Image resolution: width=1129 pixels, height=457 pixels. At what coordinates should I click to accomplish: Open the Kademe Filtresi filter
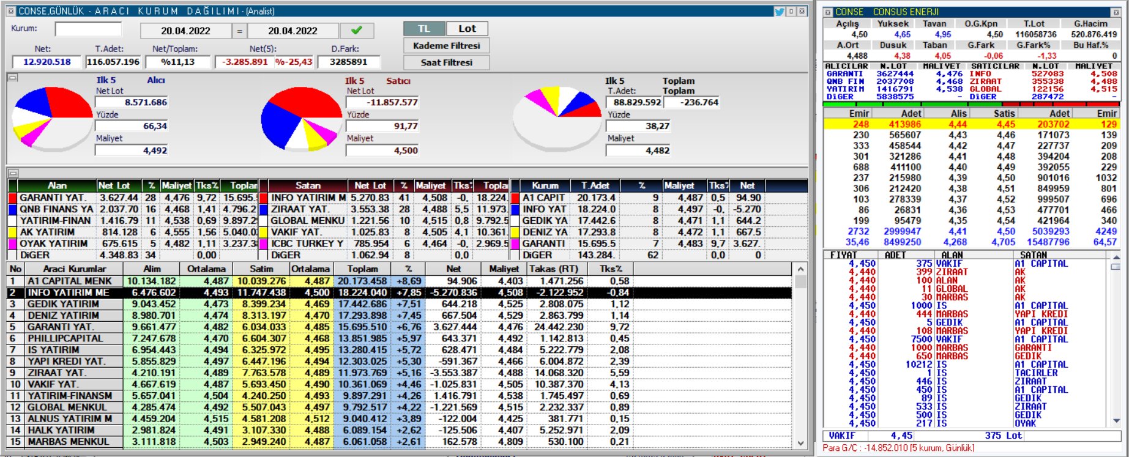446,45
